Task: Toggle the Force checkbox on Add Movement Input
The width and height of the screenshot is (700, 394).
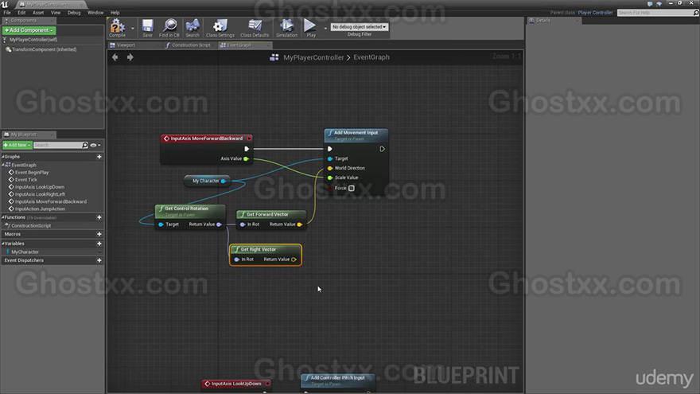Action: [x=352, y=189]
